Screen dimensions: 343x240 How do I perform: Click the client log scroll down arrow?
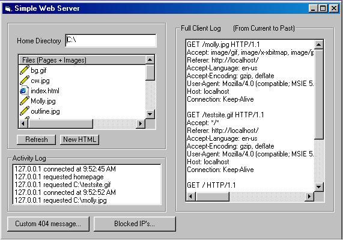[319, 187]
